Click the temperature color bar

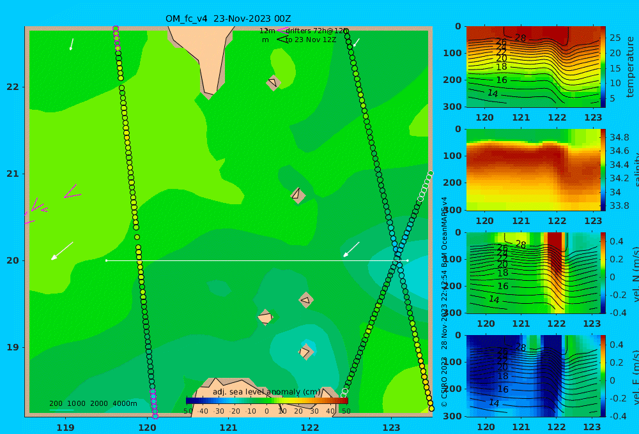pyautogui.click(x=603, y=67)
